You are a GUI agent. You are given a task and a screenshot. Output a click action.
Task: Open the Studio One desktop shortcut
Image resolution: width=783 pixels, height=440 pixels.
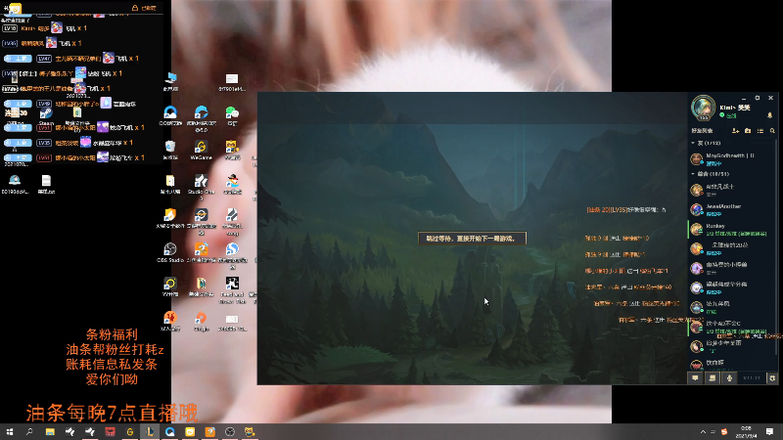point(201,184)
